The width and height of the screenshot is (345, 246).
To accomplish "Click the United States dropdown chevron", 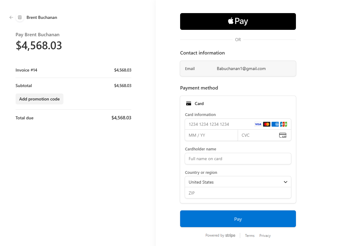I will (x=285, y=182).
